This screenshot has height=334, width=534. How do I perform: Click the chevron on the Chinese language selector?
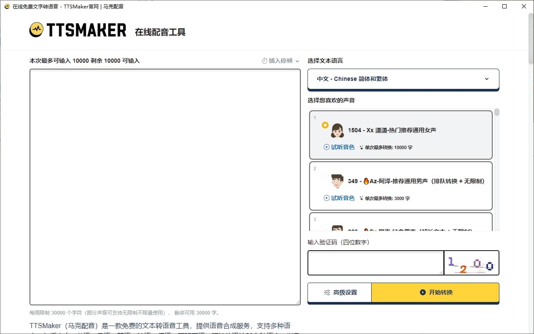(487, 79)
